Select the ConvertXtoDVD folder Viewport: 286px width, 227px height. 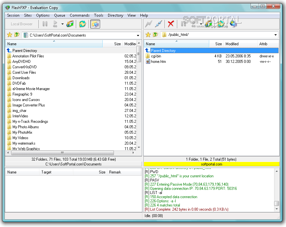coord(24,67)
